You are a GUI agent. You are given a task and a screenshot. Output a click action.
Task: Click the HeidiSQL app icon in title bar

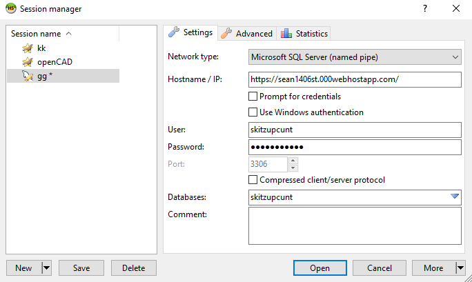tap(11, 8)
